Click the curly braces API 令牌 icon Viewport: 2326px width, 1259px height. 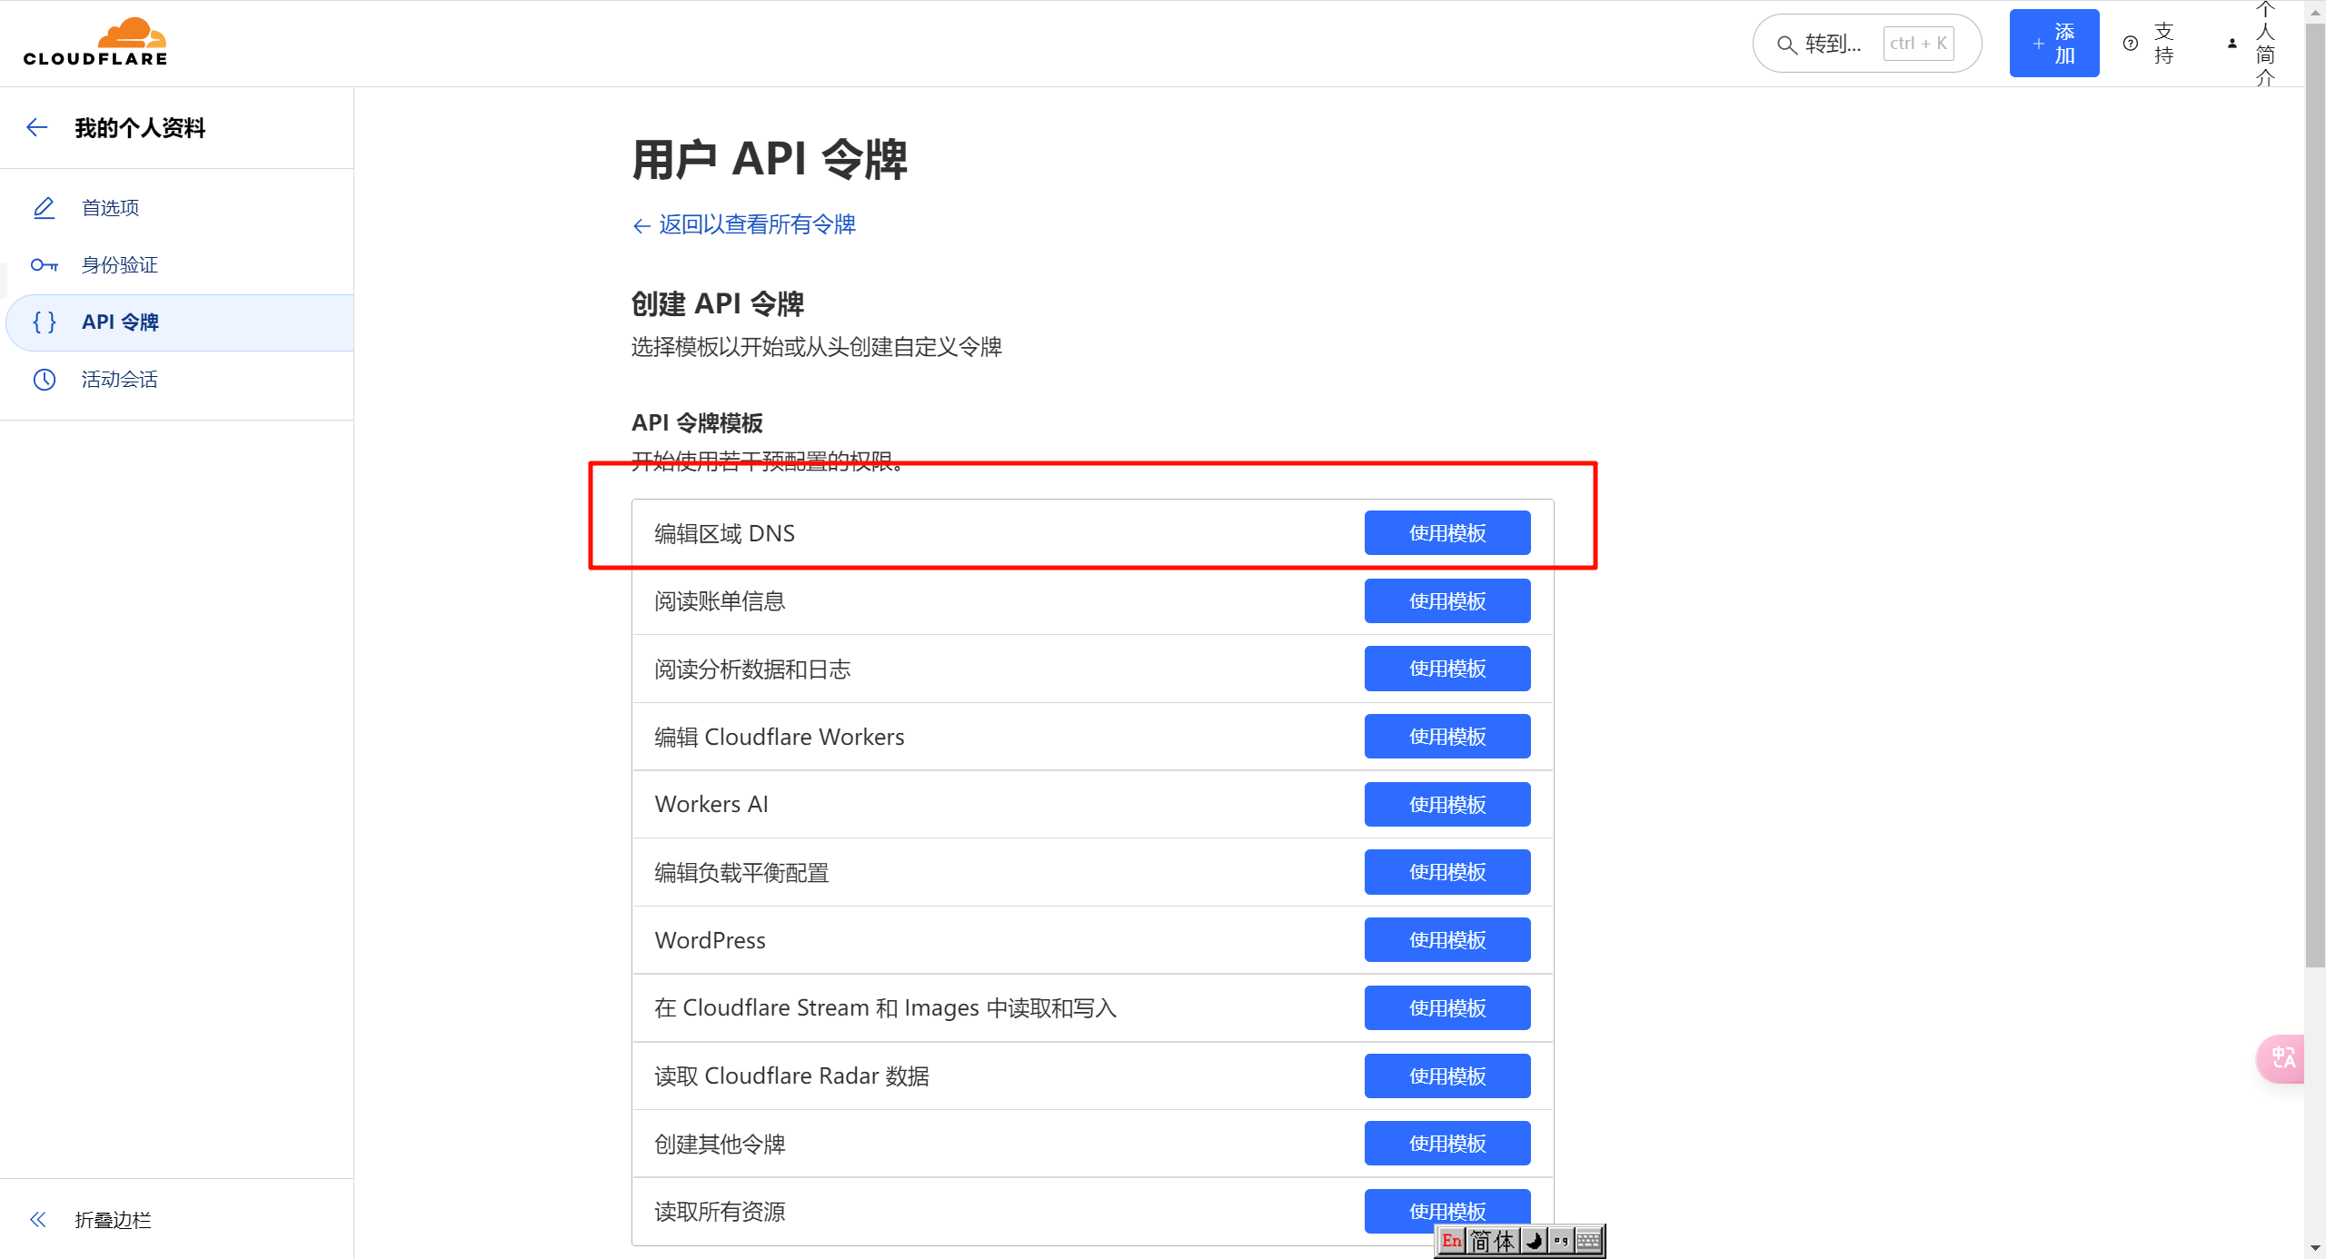[x=44, y=322]
